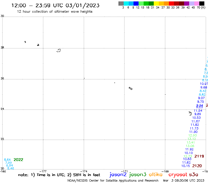Click the green '2022' time stamp
This screenshot has height=183, width=208.
19,160
